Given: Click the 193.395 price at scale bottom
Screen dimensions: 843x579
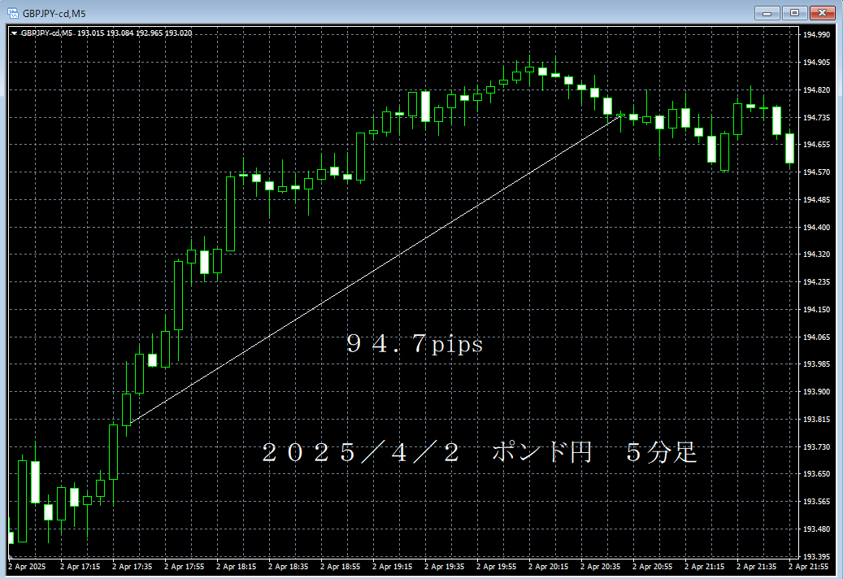Looking at the screenshot, I should 815,556.
